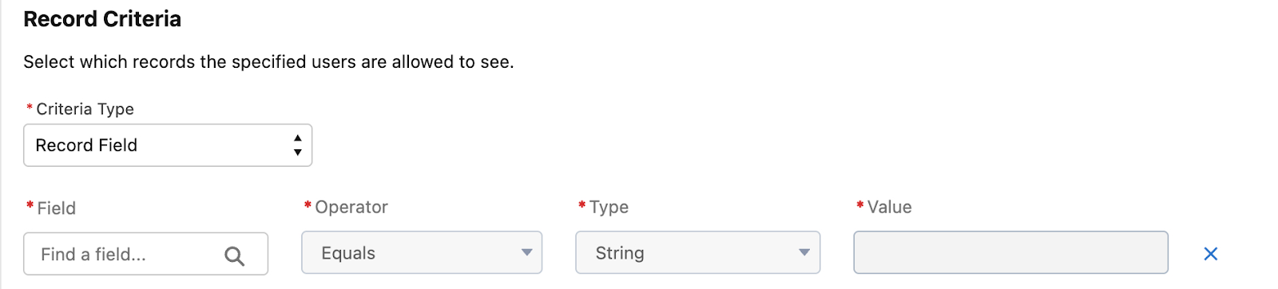Click the magnifier icon in Find a field

pos(234,255)
